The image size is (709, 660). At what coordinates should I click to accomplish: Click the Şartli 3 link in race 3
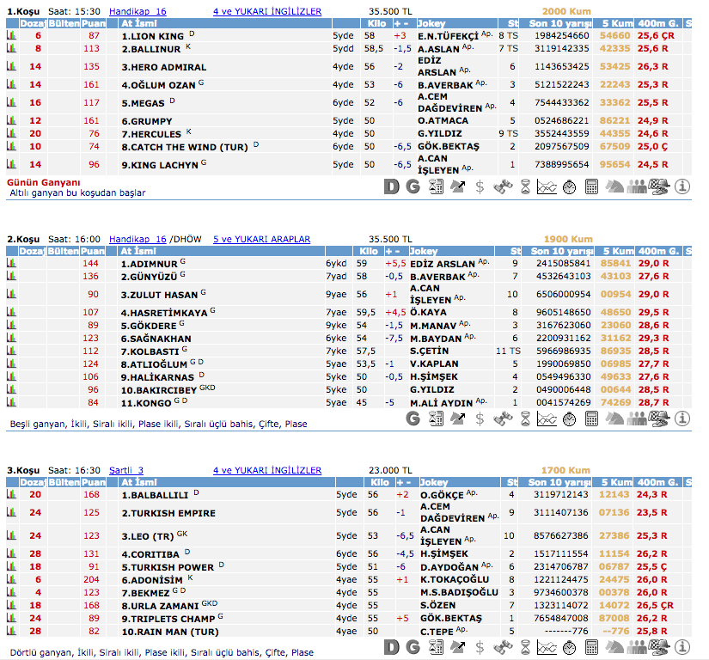pos(126,470)
